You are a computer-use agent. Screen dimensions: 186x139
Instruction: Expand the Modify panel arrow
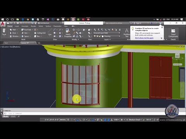78,39
